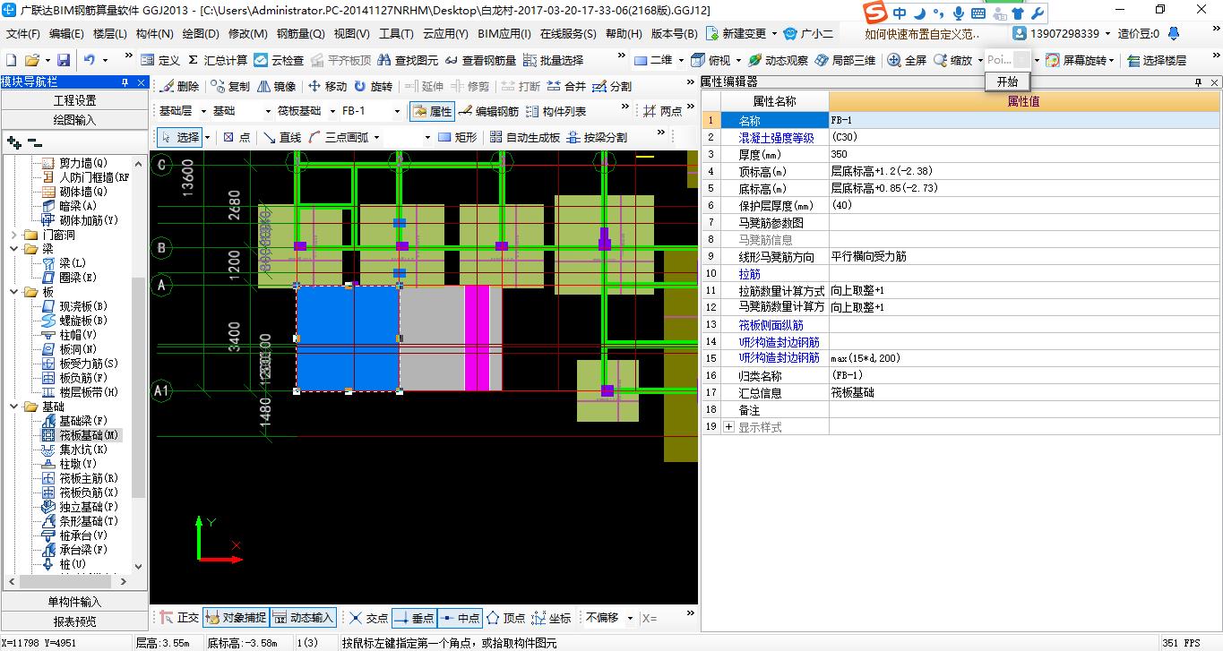Click the 开始 start button
1223x651 pixels.
(1007, 81)
